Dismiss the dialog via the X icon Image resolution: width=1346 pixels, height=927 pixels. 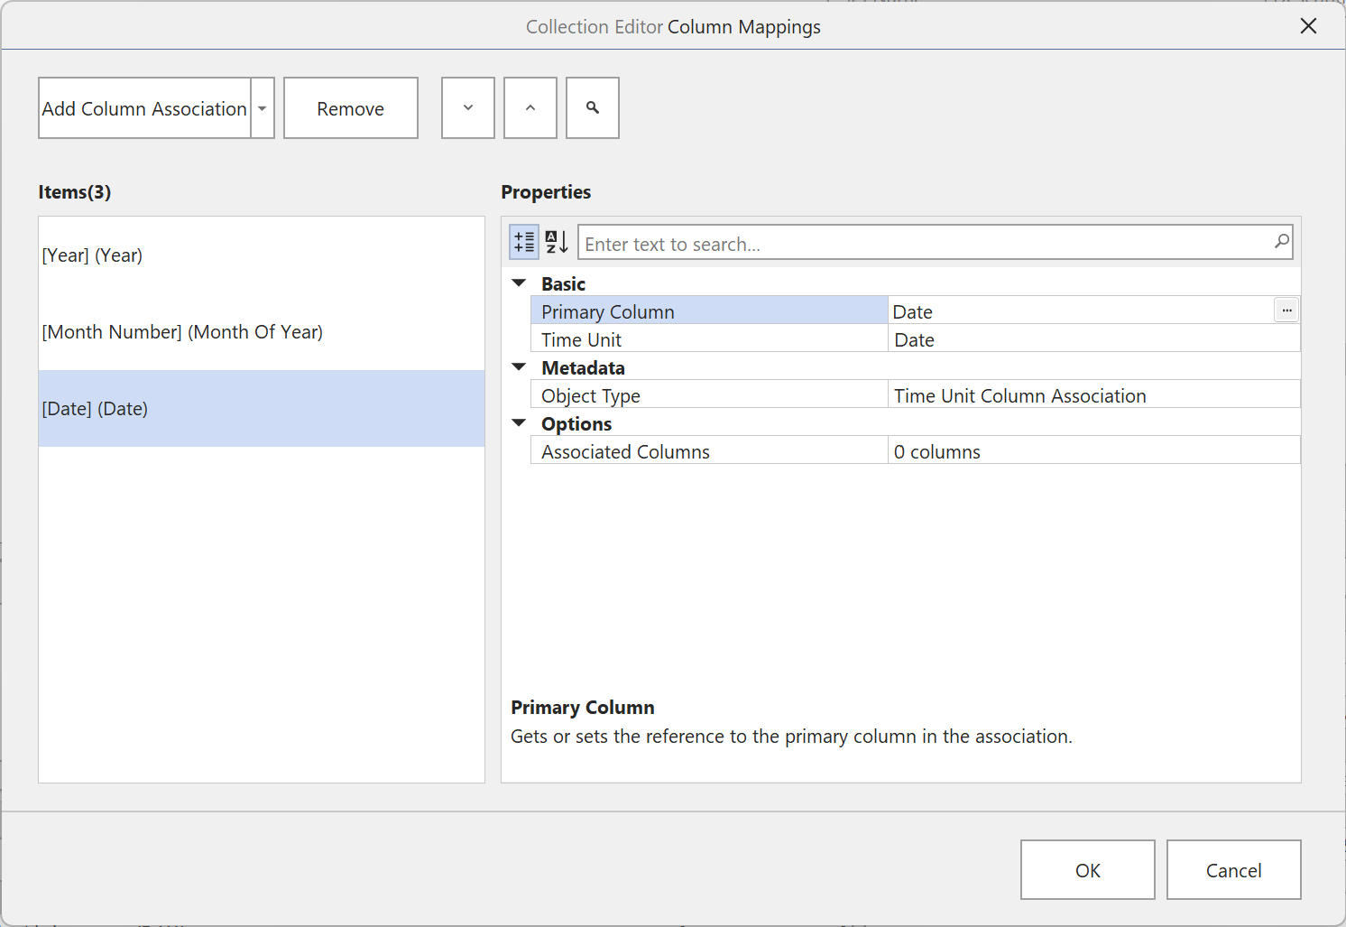click(x=1308, y=26)
